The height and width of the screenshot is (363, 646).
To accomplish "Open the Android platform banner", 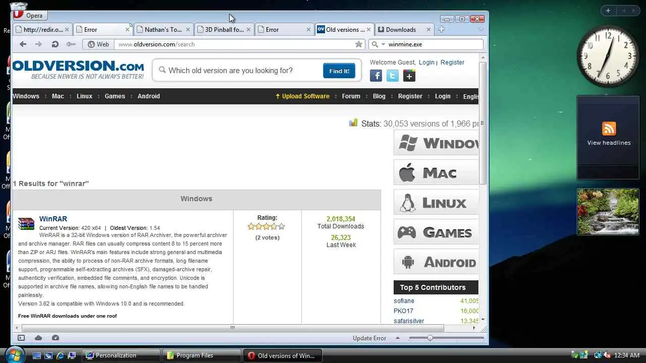I will [x=436, y=262].
